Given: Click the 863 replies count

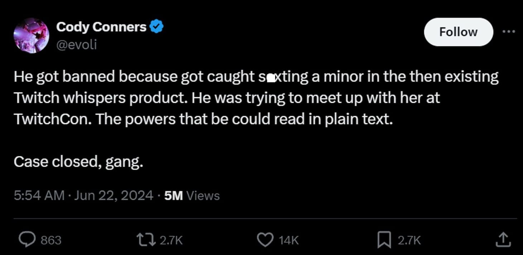Looking at the screenshot, I should pyautogui.click(x=51, y=240).
